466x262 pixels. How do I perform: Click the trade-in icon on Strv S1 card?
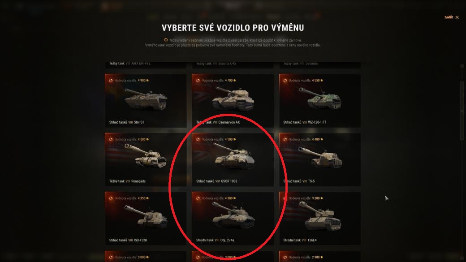pos(111,81)
